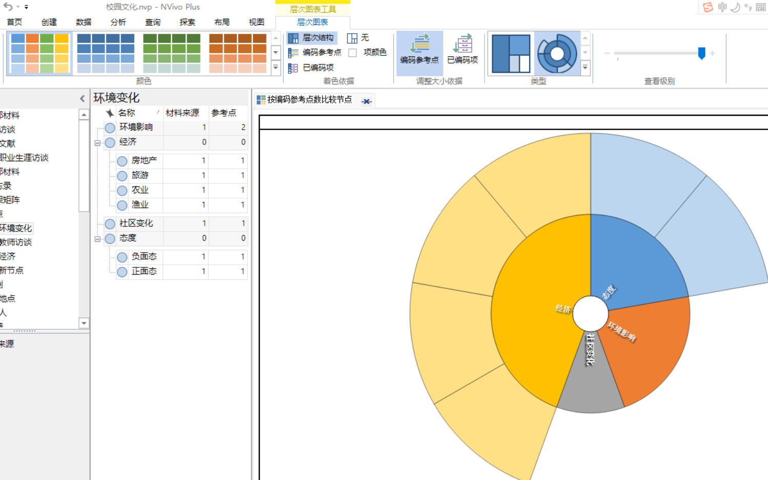Click the 来源 navigation section

[x=7, y=344]
